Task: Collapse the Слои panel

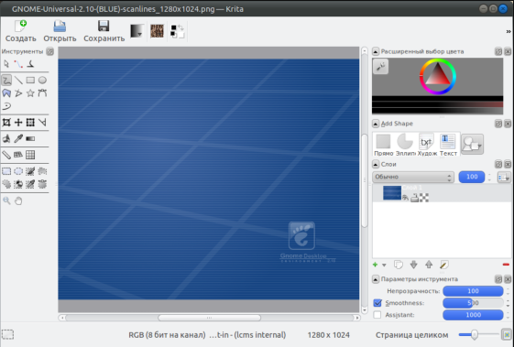Action: pos(376,164)
